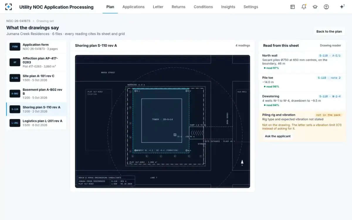This screenshot has width=352, height=220.
Task: Click the Piling rig and vibration entry
Action: click(302, 126)
